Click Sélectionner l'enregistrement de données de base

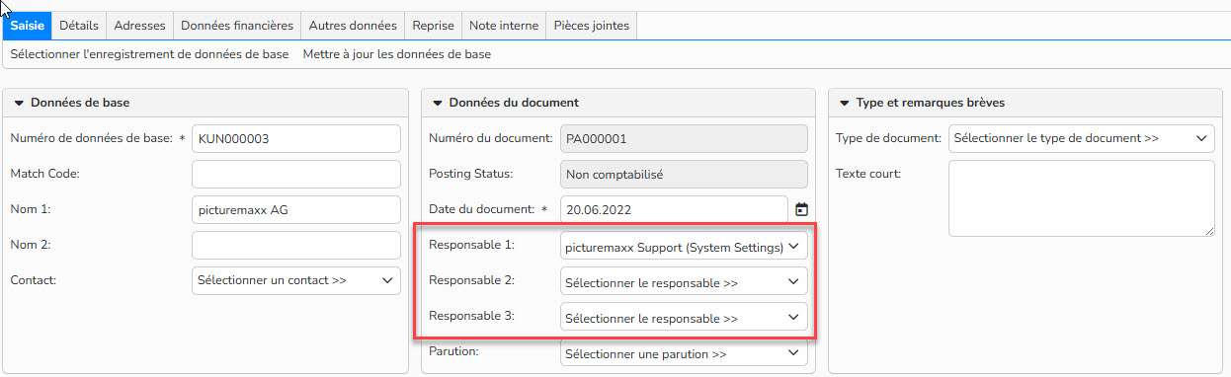149,54
